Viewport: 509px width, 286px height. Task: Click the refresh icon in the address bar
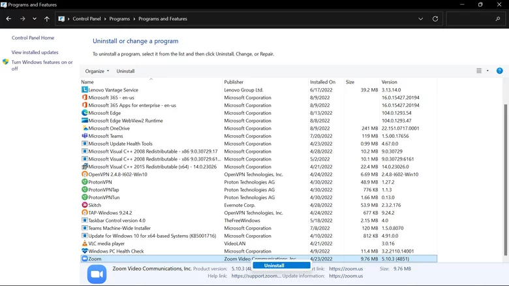click(x=435, y=19)
